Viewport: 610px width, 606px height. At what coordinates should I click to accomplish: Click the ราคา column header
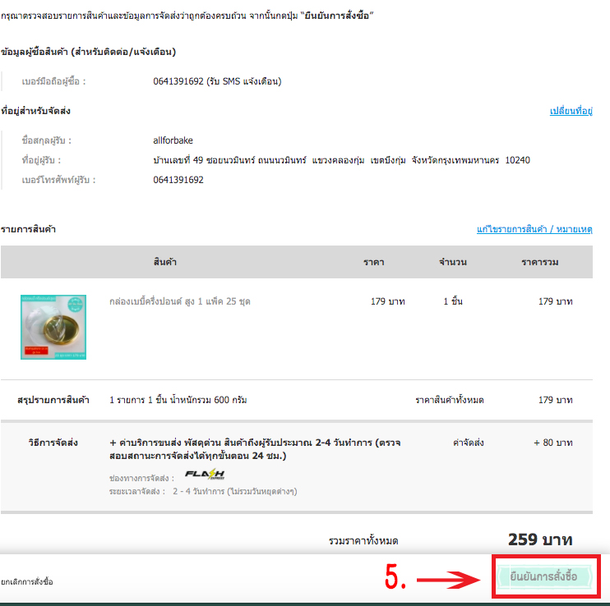coord(374,262)
